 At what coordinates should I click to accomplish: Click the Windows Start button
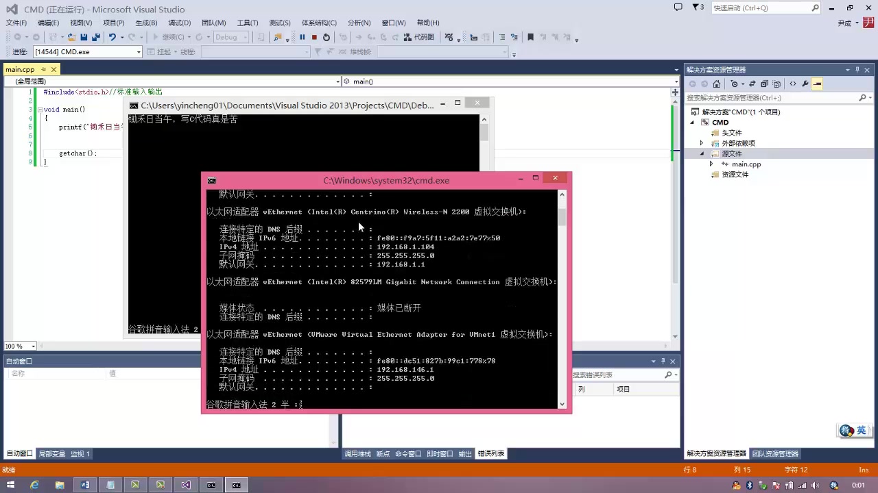coord(10,485)
